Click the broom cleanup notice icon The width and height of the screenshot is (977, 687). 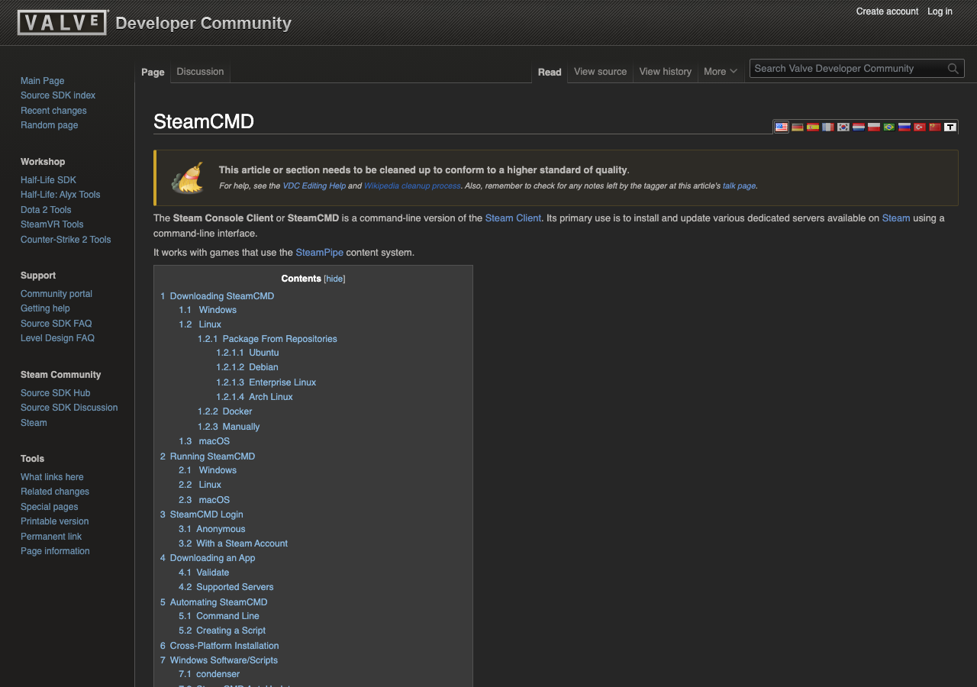[188, 177]
